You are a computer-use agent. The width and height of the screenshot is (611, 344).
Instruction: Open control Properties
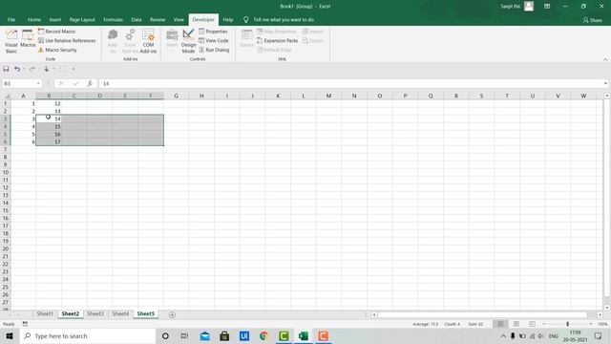point(213,32)
